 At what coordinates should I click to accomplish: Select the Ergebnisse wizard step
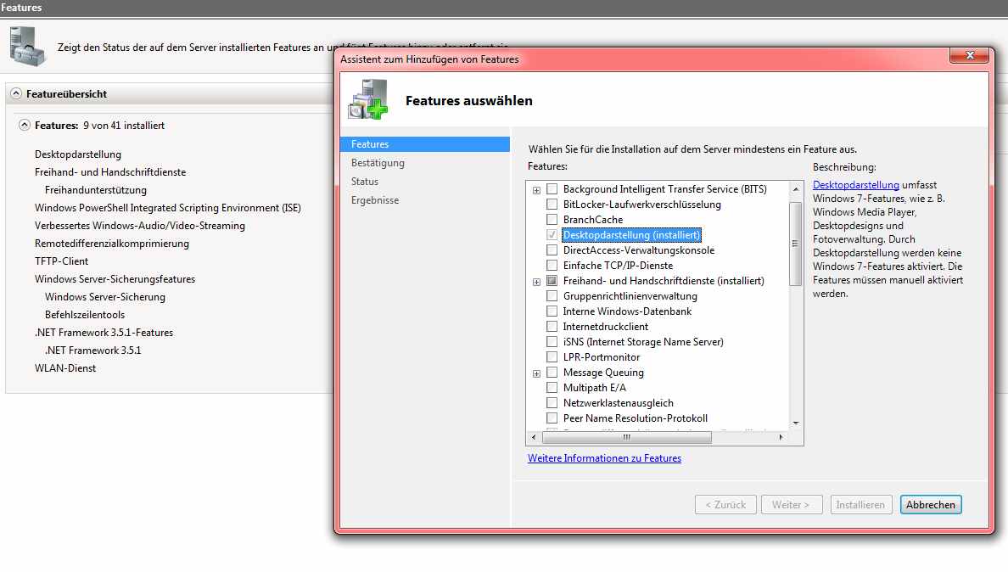(375, 200)
